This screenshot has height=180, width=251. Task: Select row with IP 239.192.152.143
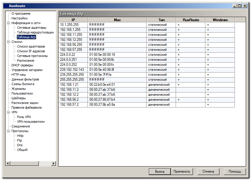147,70
